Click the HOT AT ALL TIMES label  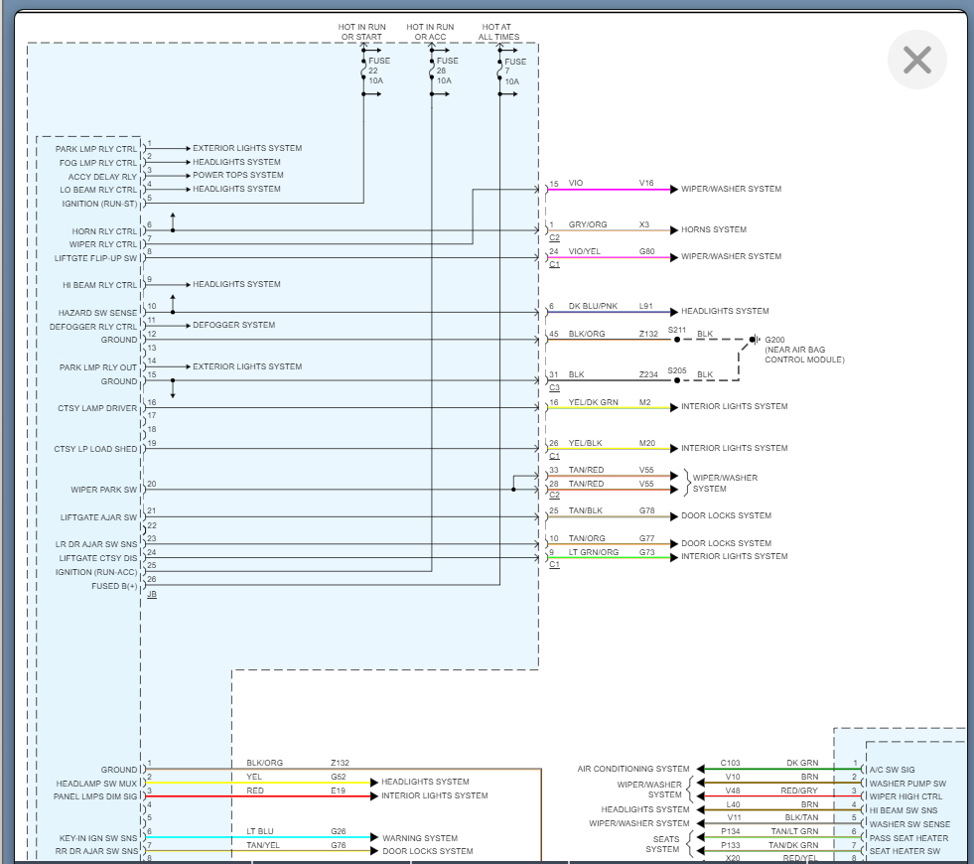pos(500,32)
